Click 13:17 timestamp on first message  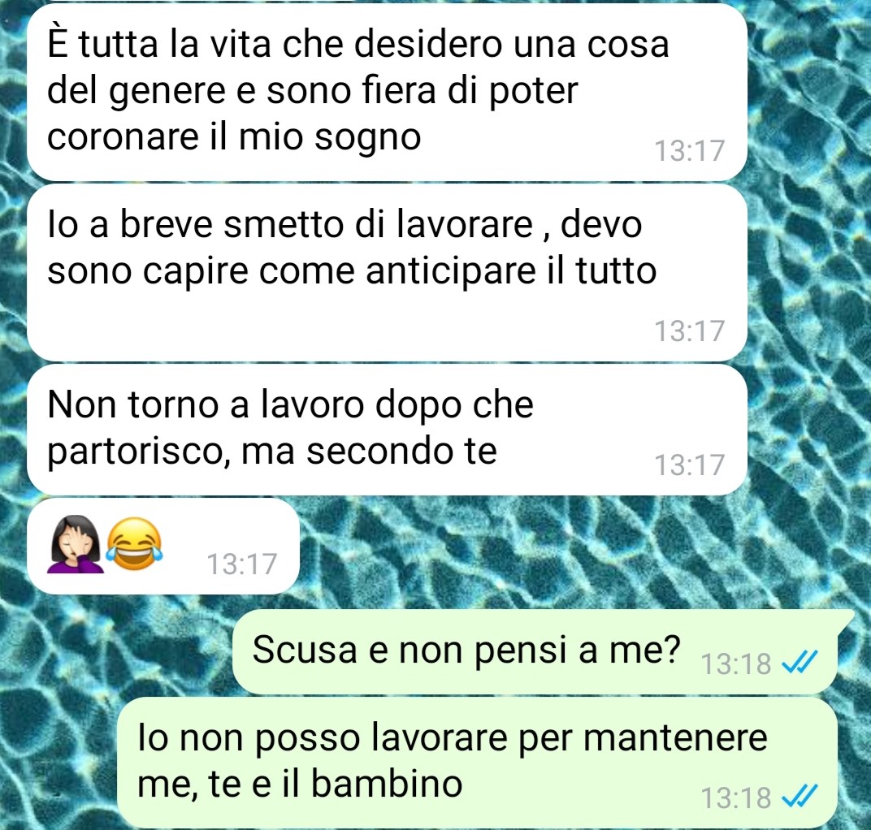pos(689,151)
